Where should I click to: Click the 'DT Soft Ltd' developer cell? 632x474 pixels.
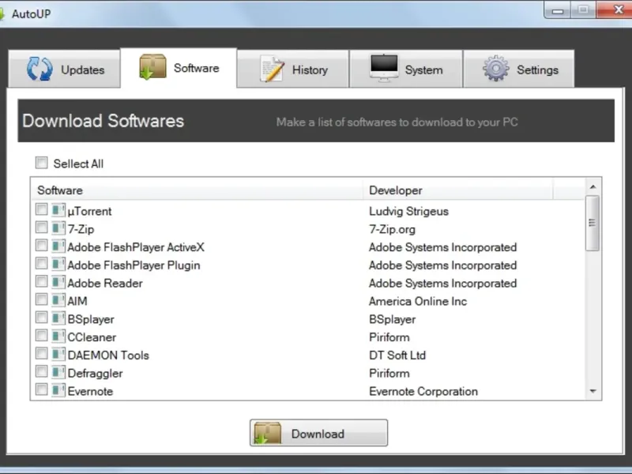397,355
